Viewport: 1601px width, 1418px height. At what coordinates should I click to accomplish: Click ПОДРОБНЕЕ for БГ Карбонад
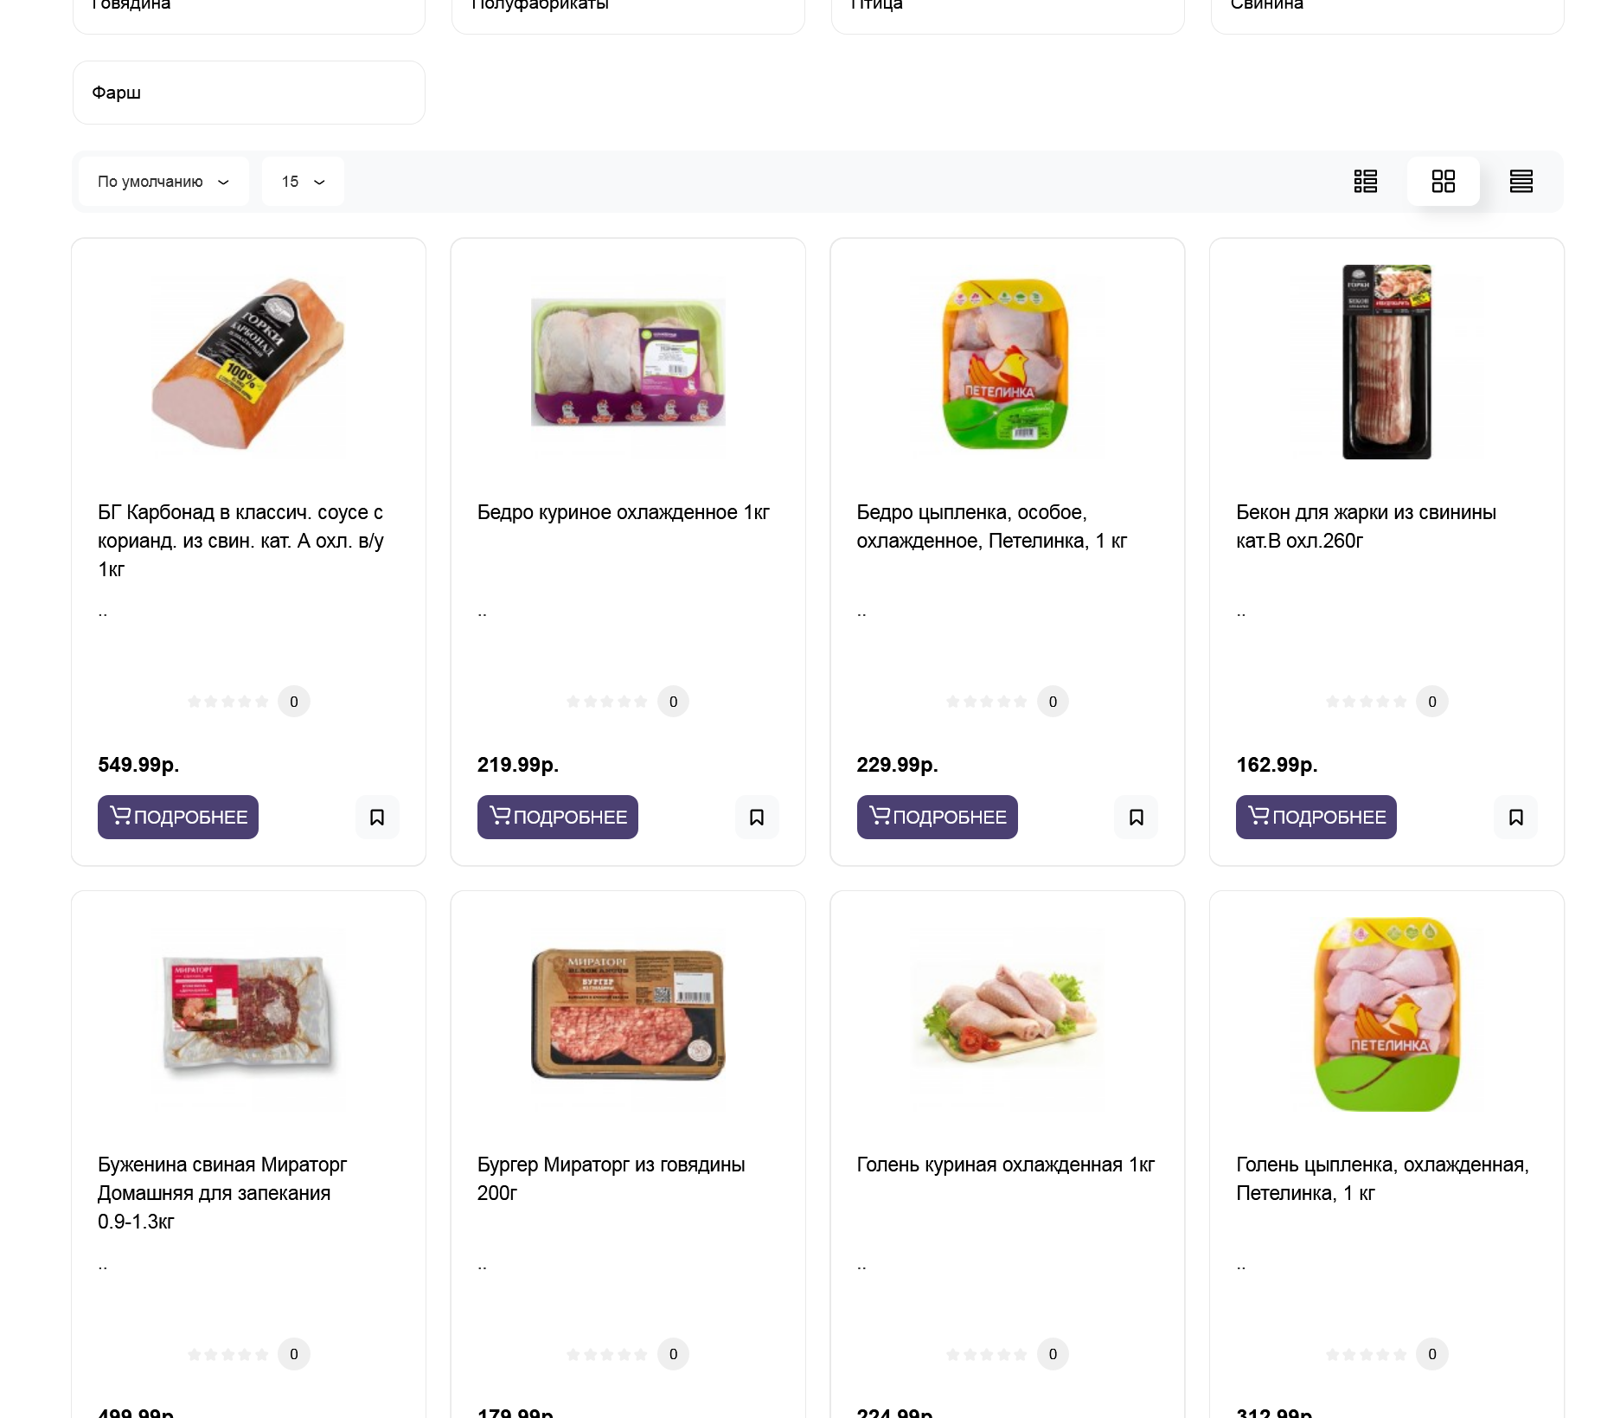click(178, 818)
